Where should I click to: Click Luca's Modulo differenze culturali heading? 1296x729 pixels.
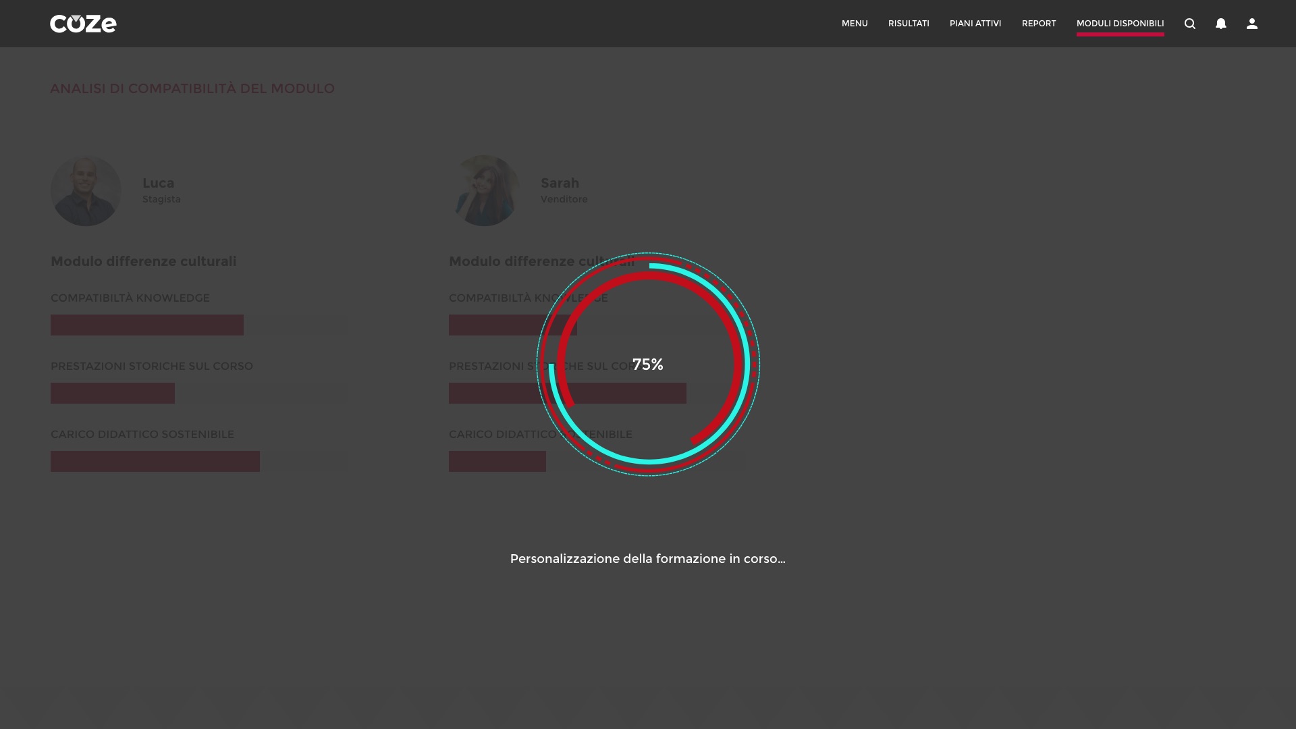pos(143,261)
